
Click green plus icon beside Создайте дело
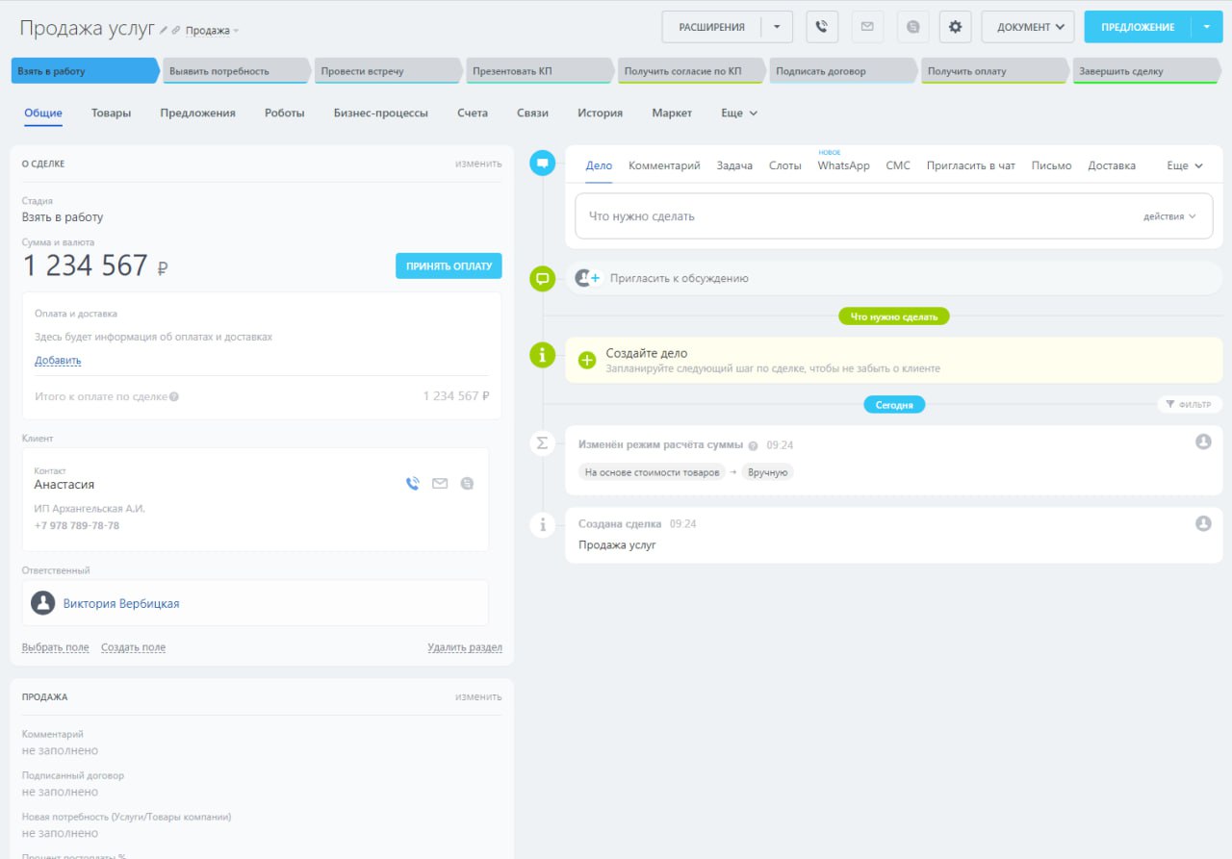tap(587, 360)
